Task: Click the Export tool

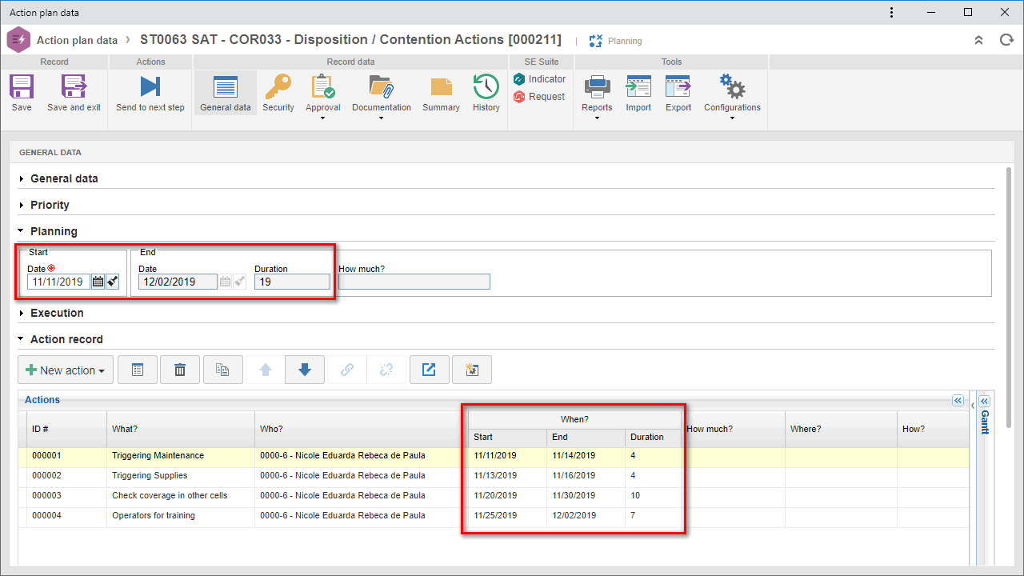Action: point(678,93)
